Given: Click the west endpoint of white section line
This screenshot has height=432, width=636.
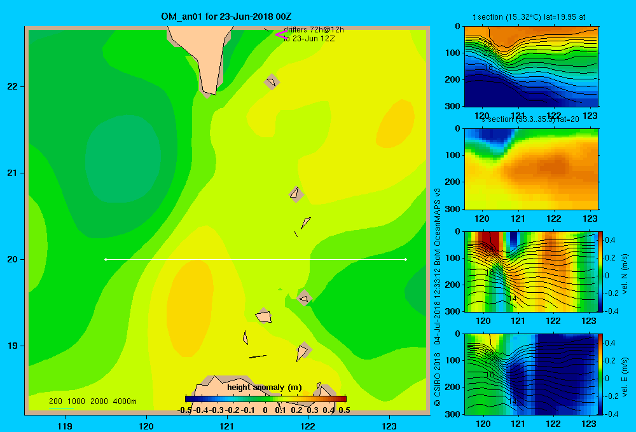Looking at the screenshot, I should click(106, 259).
